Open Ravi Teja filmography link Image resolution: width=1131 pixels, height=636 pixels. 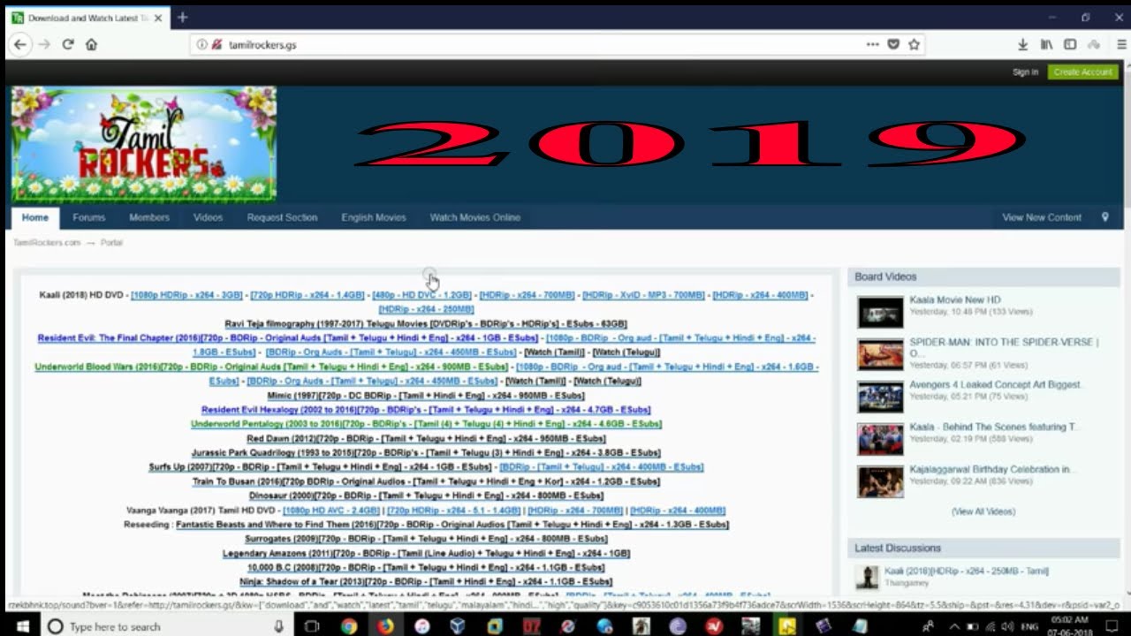[426, 324]
